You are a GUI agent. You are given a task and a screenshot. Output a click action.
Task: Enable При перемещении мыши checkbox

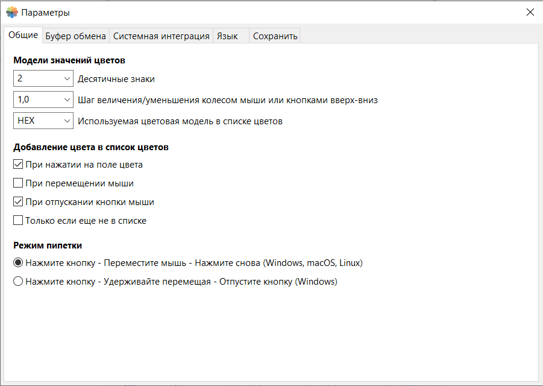pyautogui.click(x=19, y=183)
